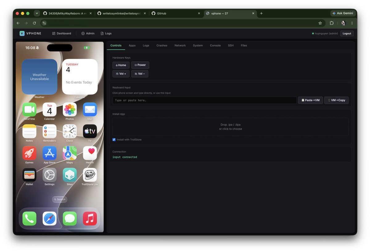Screen dimensions: 370x252
Task: Open the Games app
Action: 29,153
